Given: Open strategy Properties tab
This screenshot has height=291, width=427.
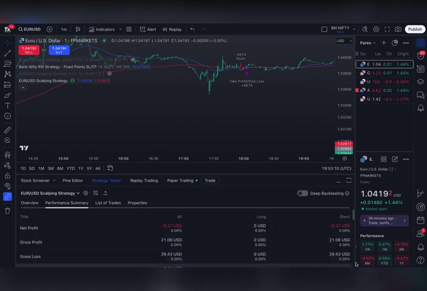Looking at the screenshot, I should (137, 203).
